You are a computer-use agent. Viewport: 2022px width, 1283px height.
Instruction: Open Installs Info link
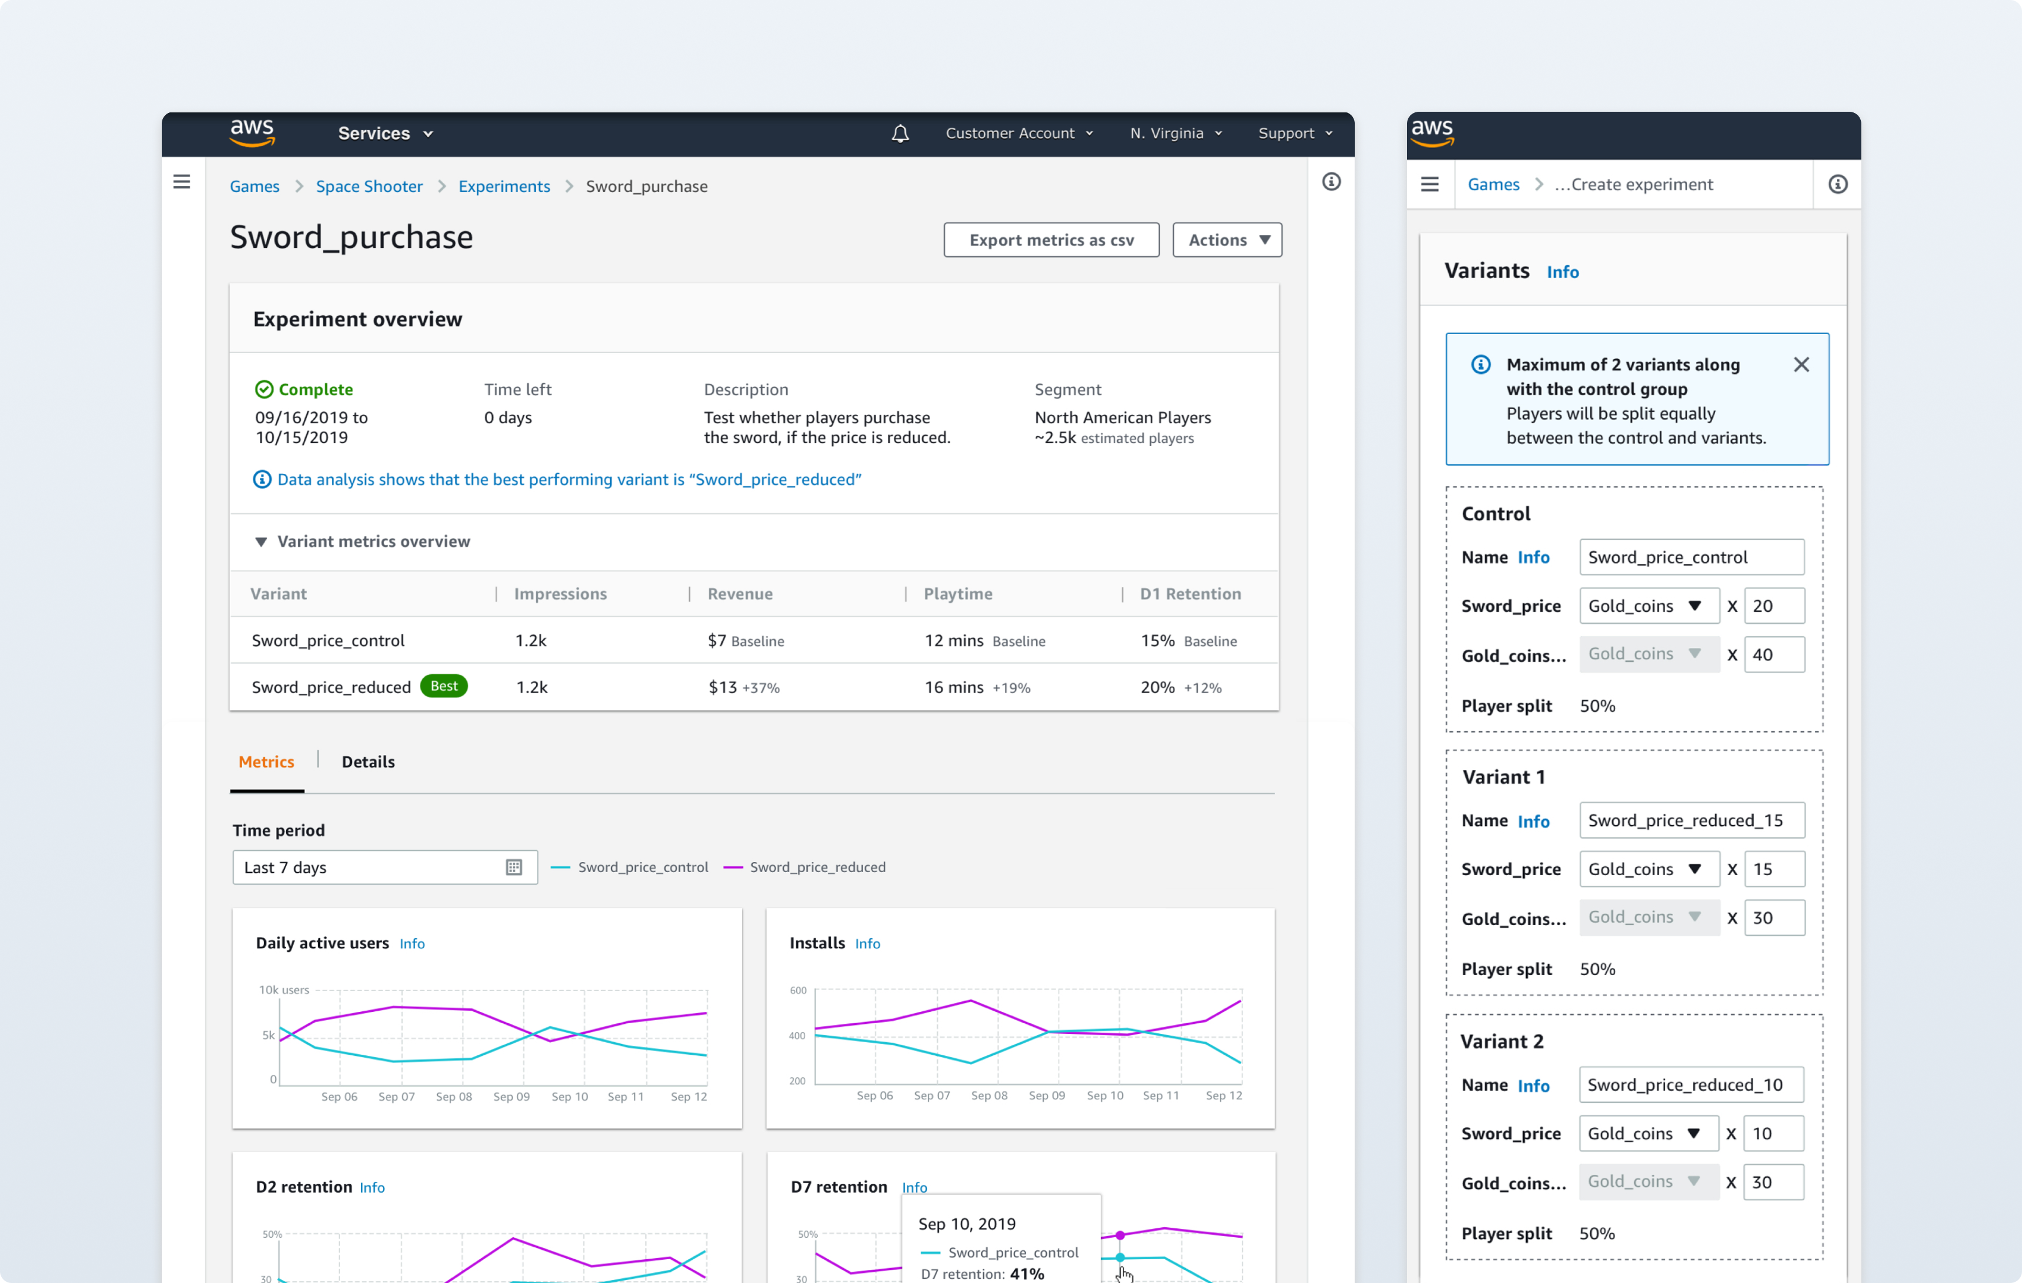pyautogui.click(x=868, y=944)
